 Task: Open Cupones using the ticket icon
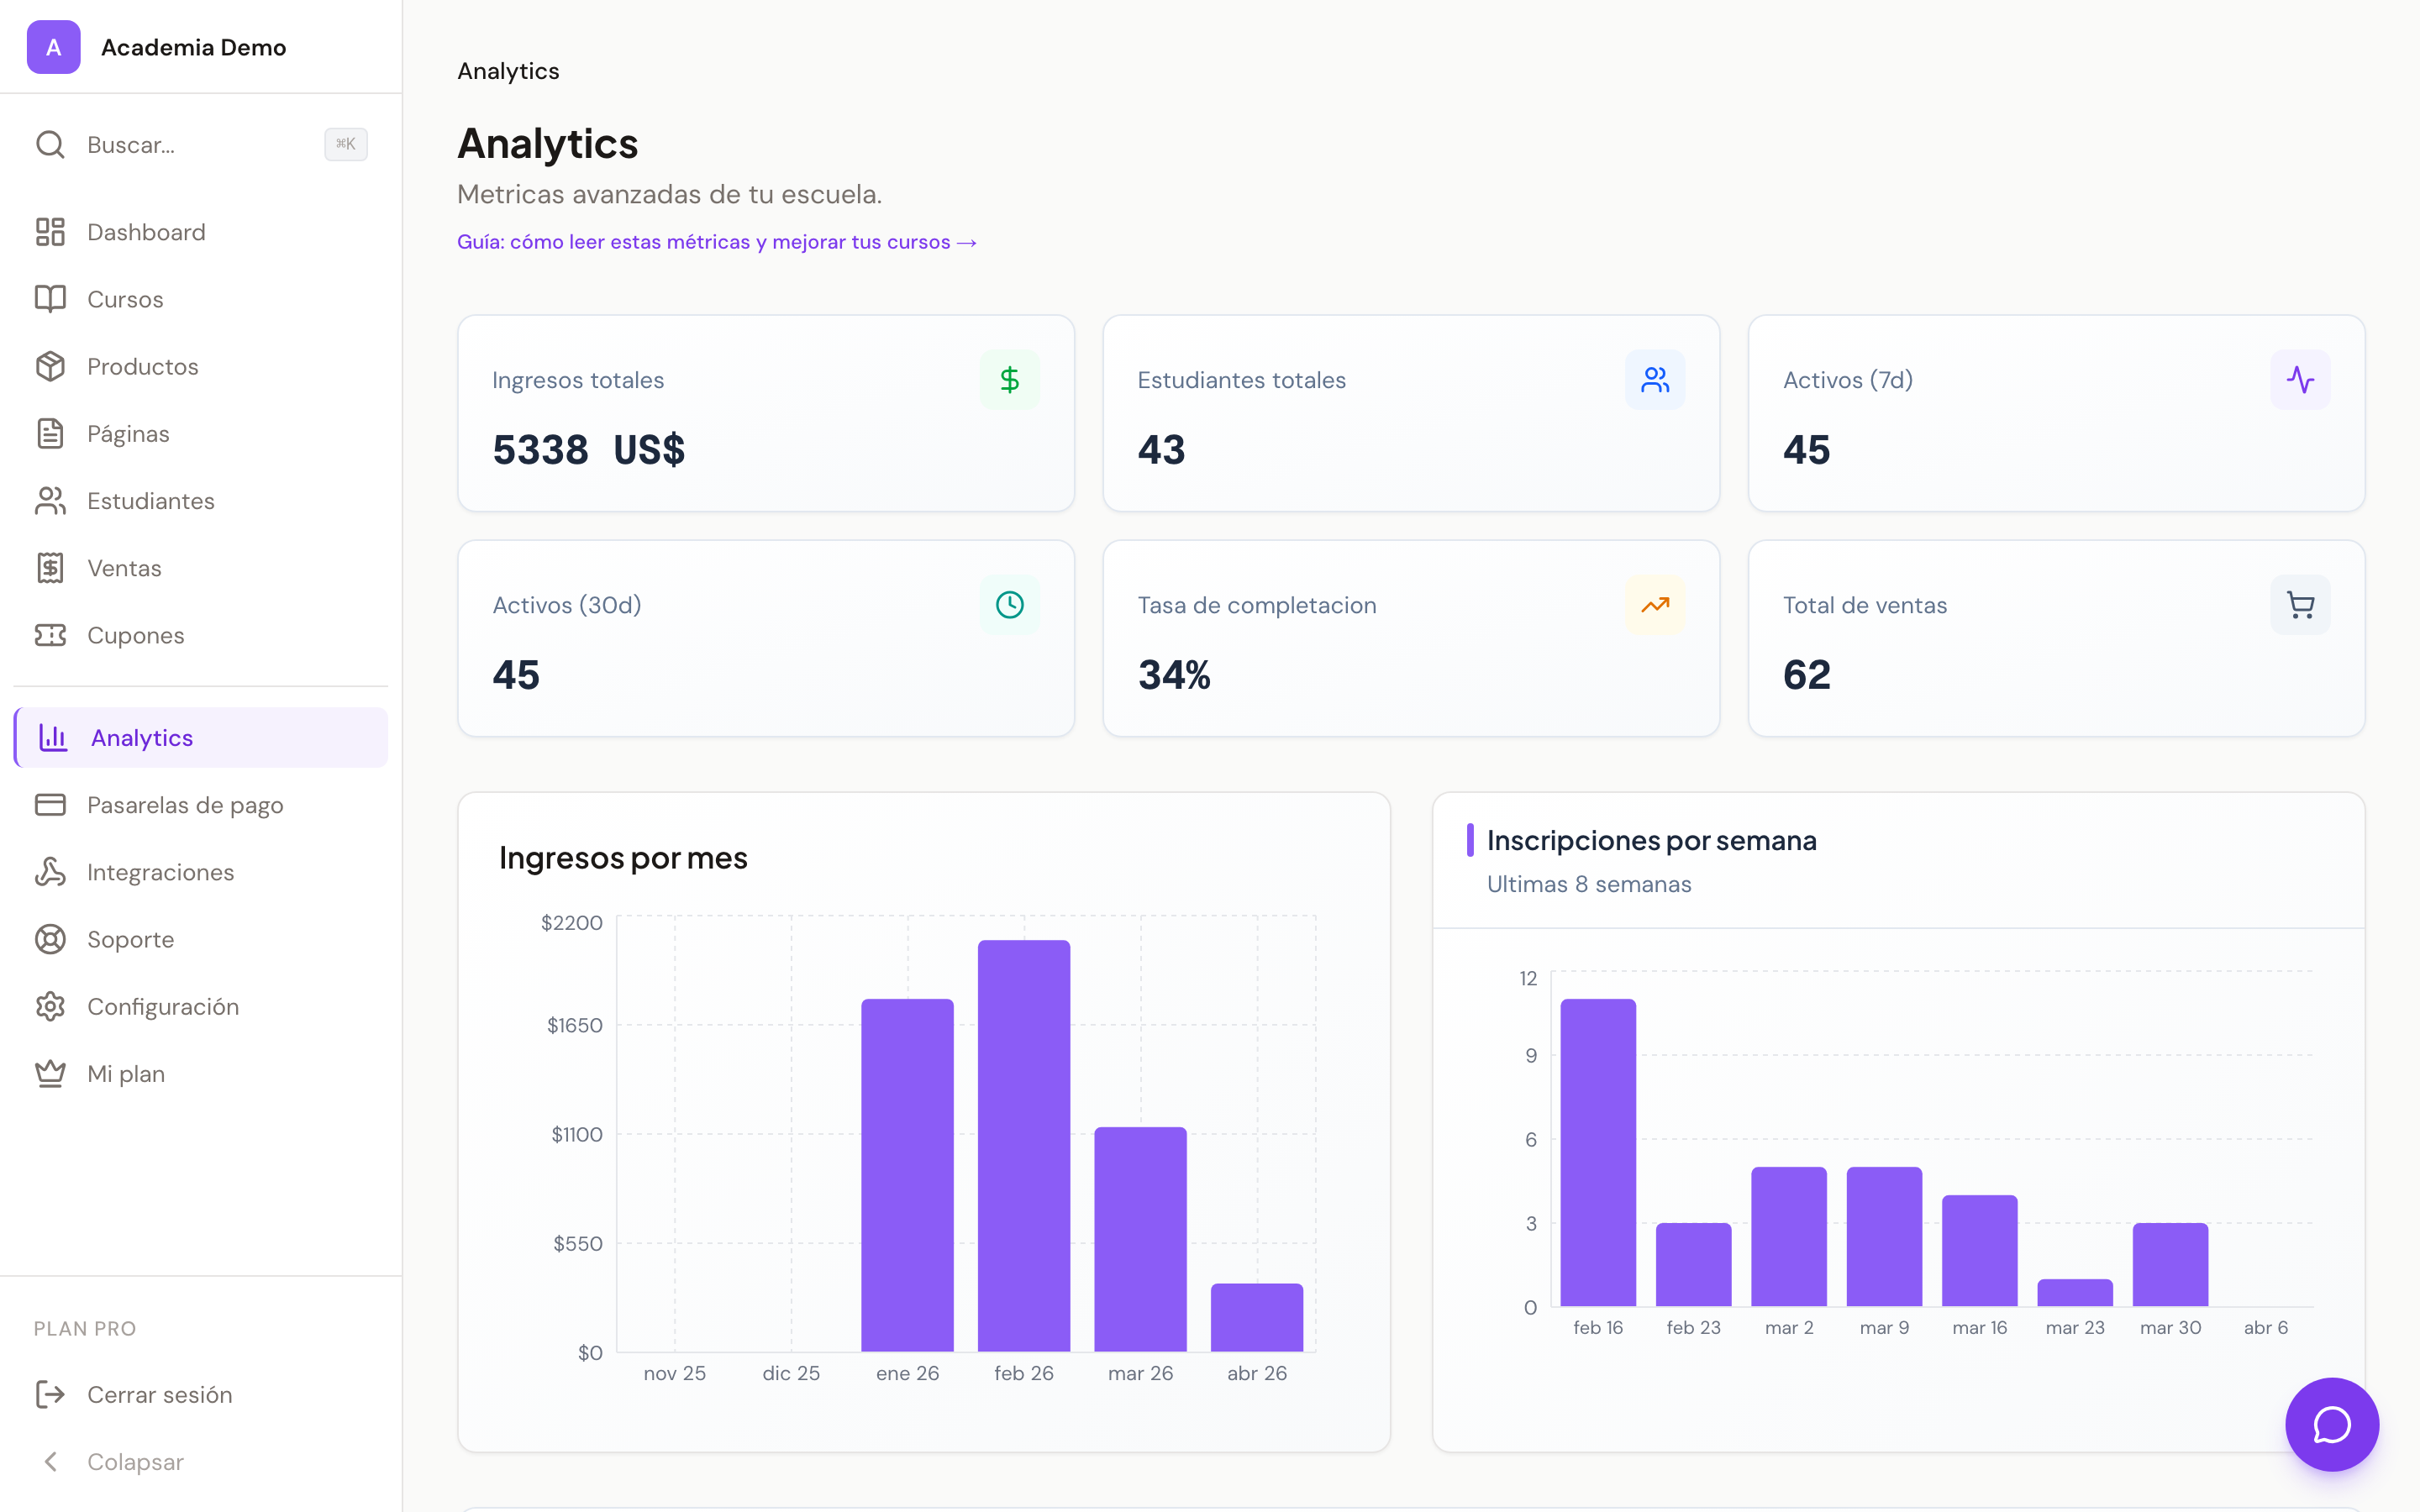coord(51,635)
